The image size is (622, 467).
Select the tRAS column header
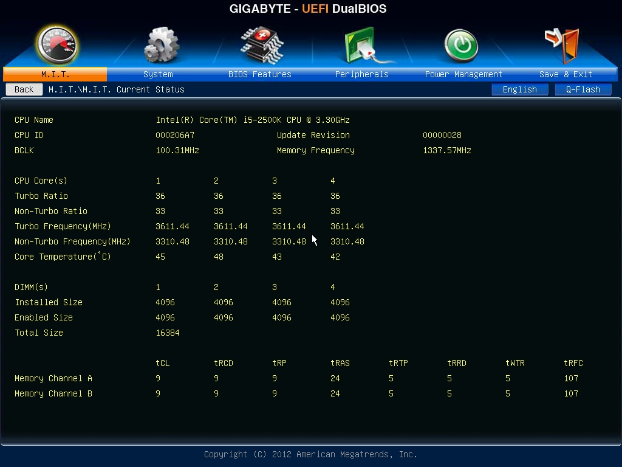pyautogui.click(x=340, y=363)
